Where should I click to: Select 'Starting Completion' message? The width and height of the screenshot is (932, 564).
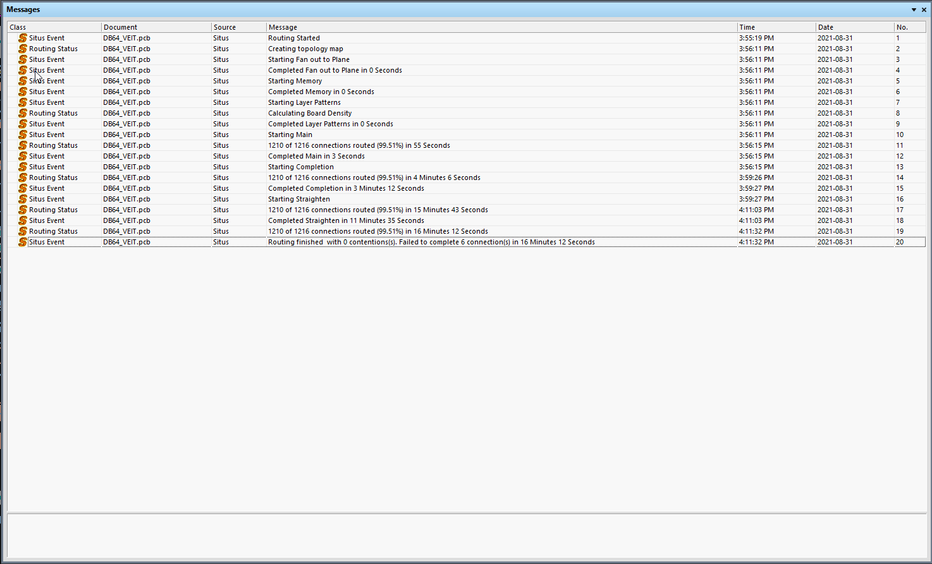pyautogui.click(x=301, y=167)
